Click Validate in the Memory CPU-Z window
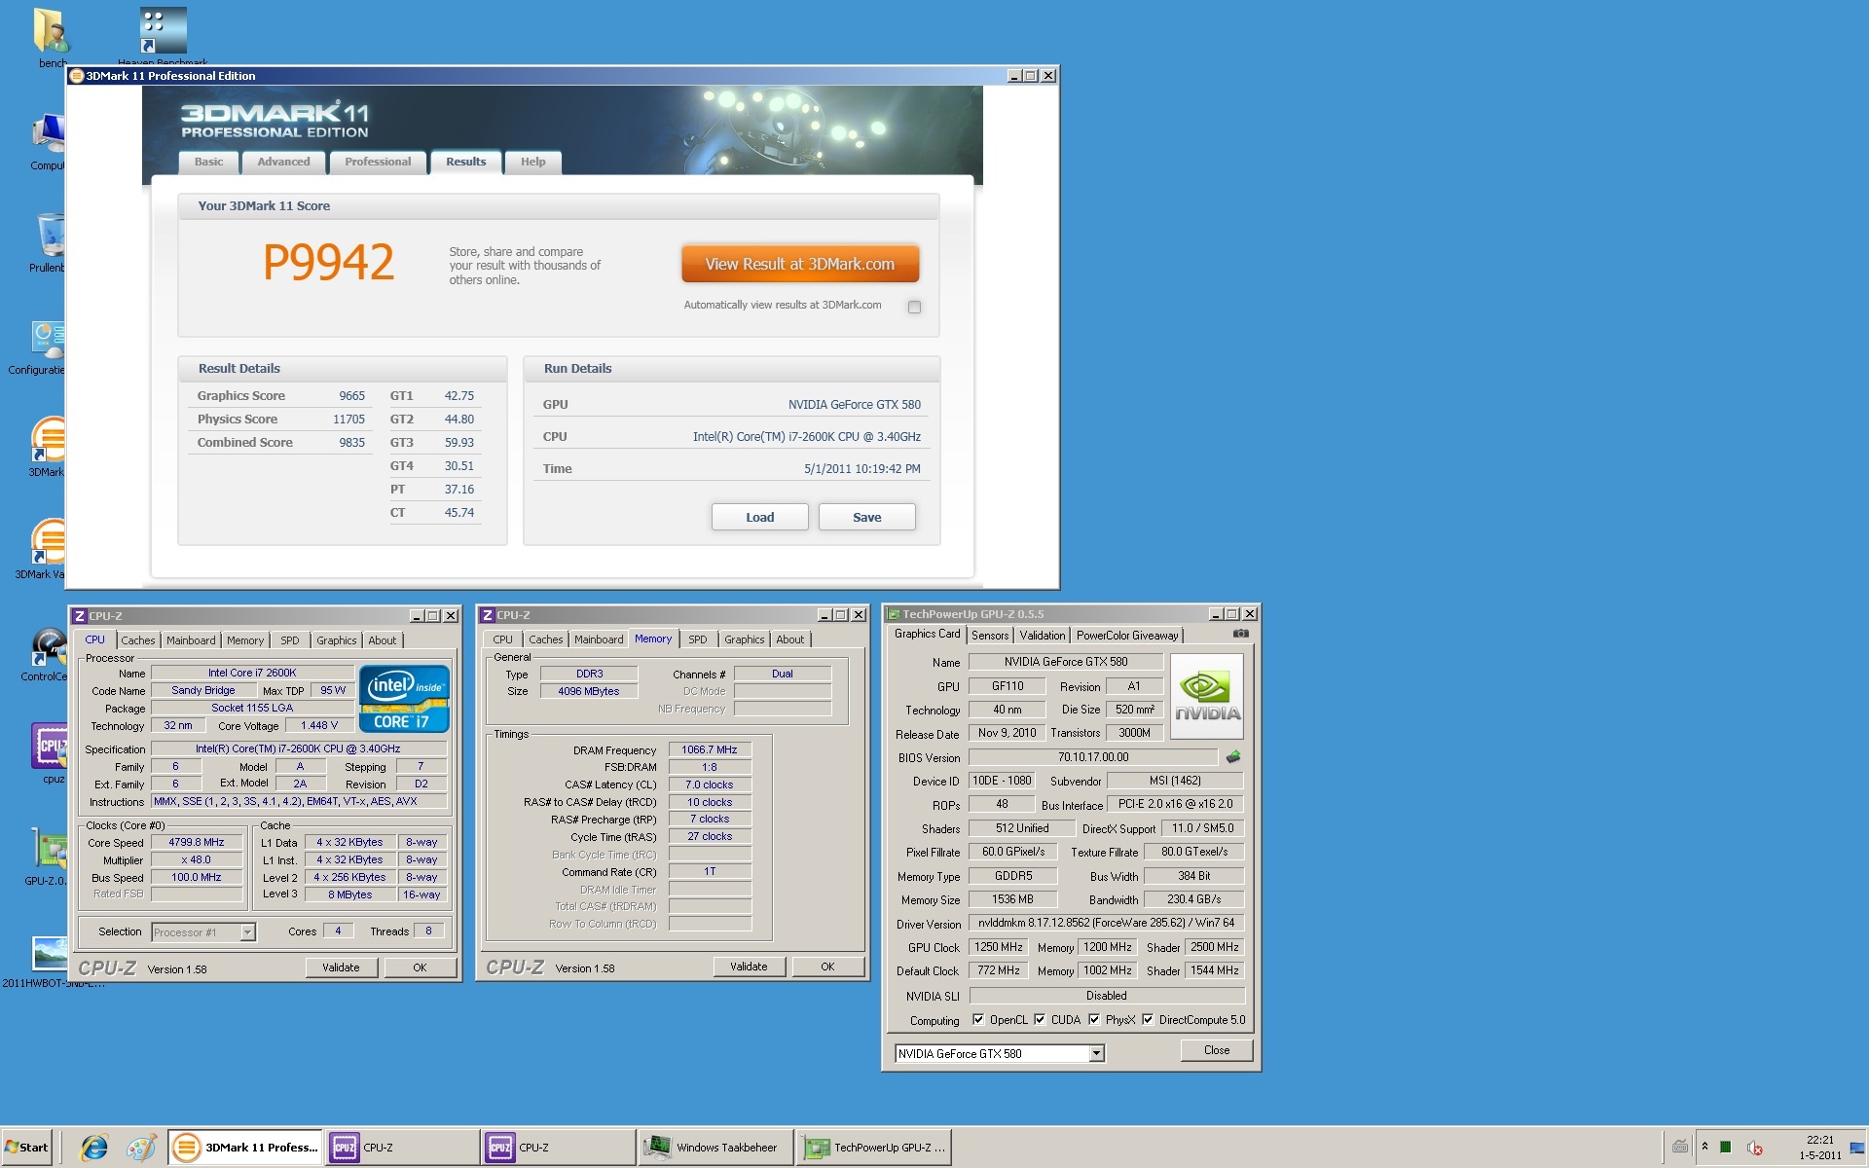 (x=749, y=967)
